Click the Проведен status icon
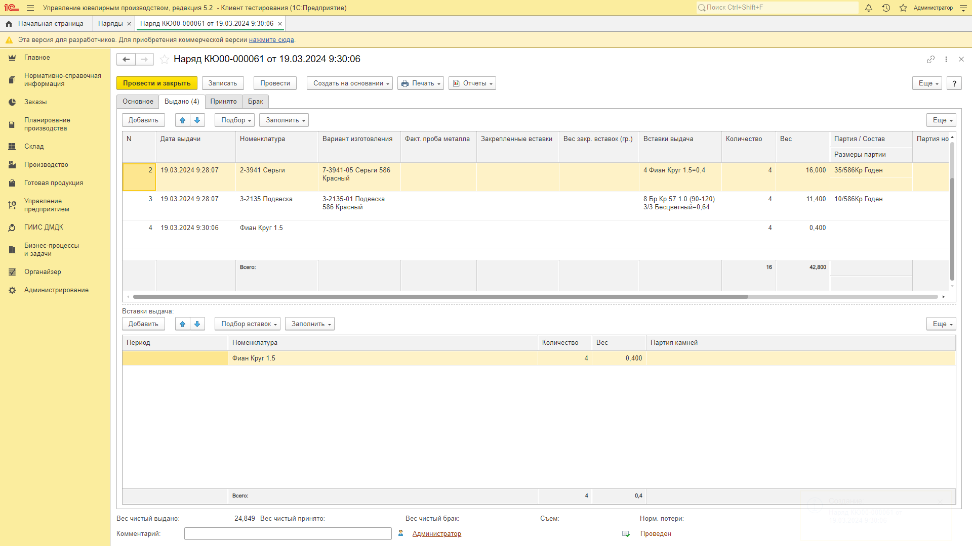The height and width of the screenshot is (546, 972). click(626, 534)
